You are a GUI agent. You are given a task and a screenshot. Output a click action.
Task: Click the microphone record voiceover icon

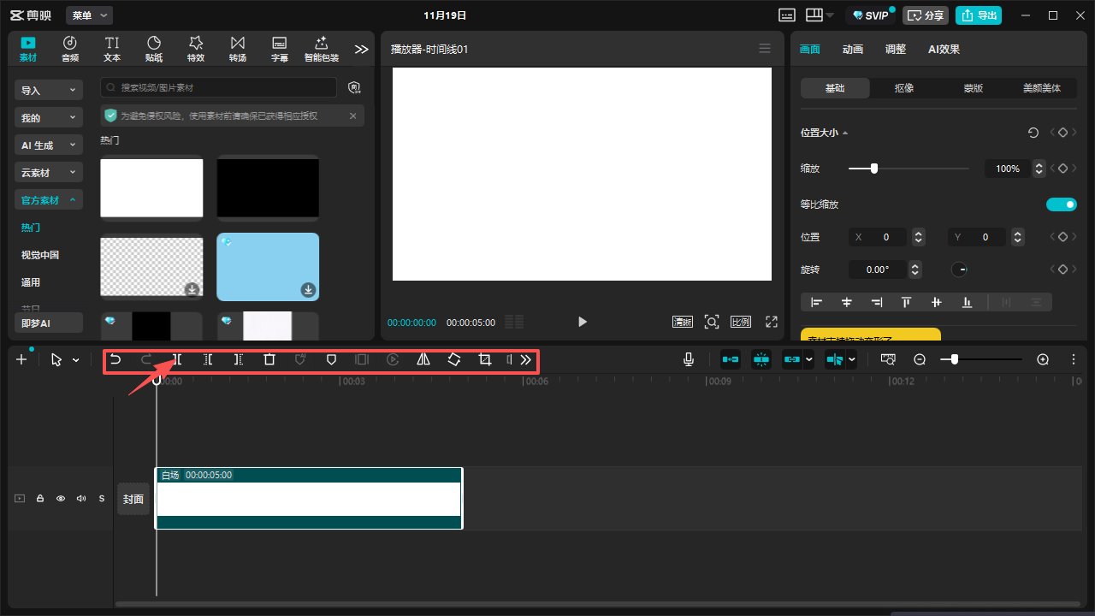coord(689,360)
